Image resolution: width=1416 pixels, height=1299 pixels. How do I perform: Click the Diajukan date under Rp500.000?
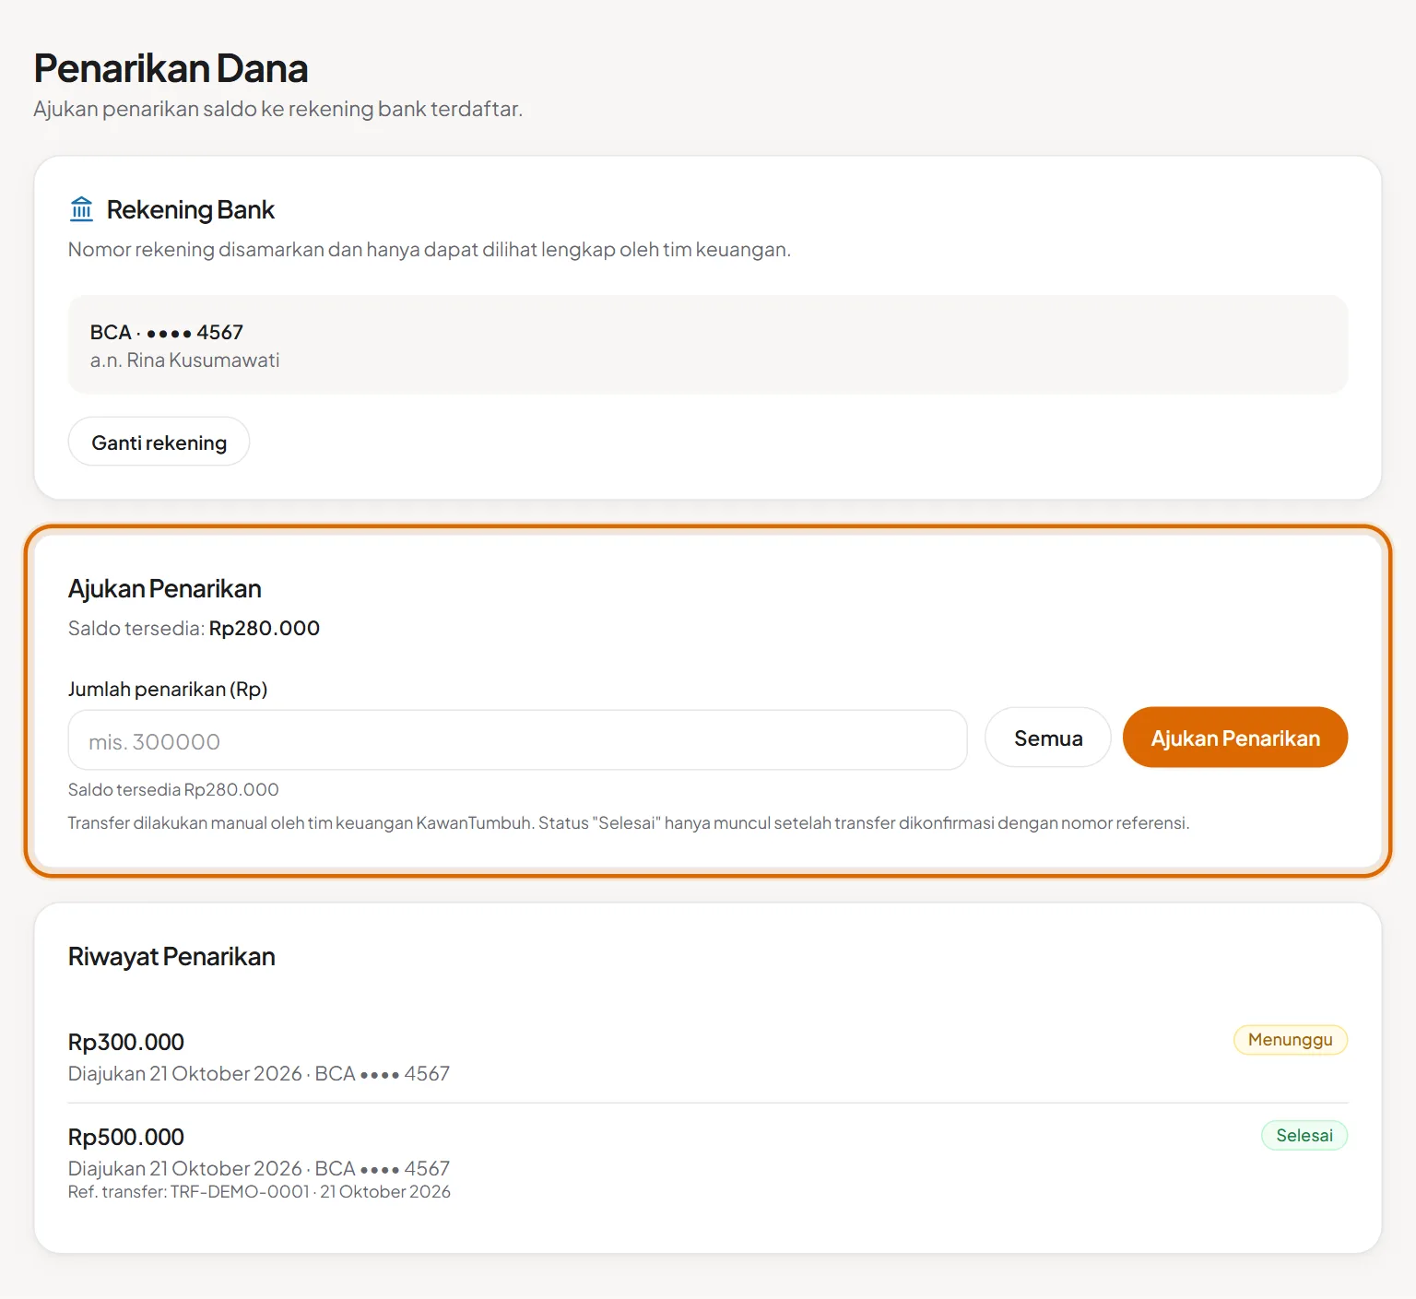pos(259,1169)
